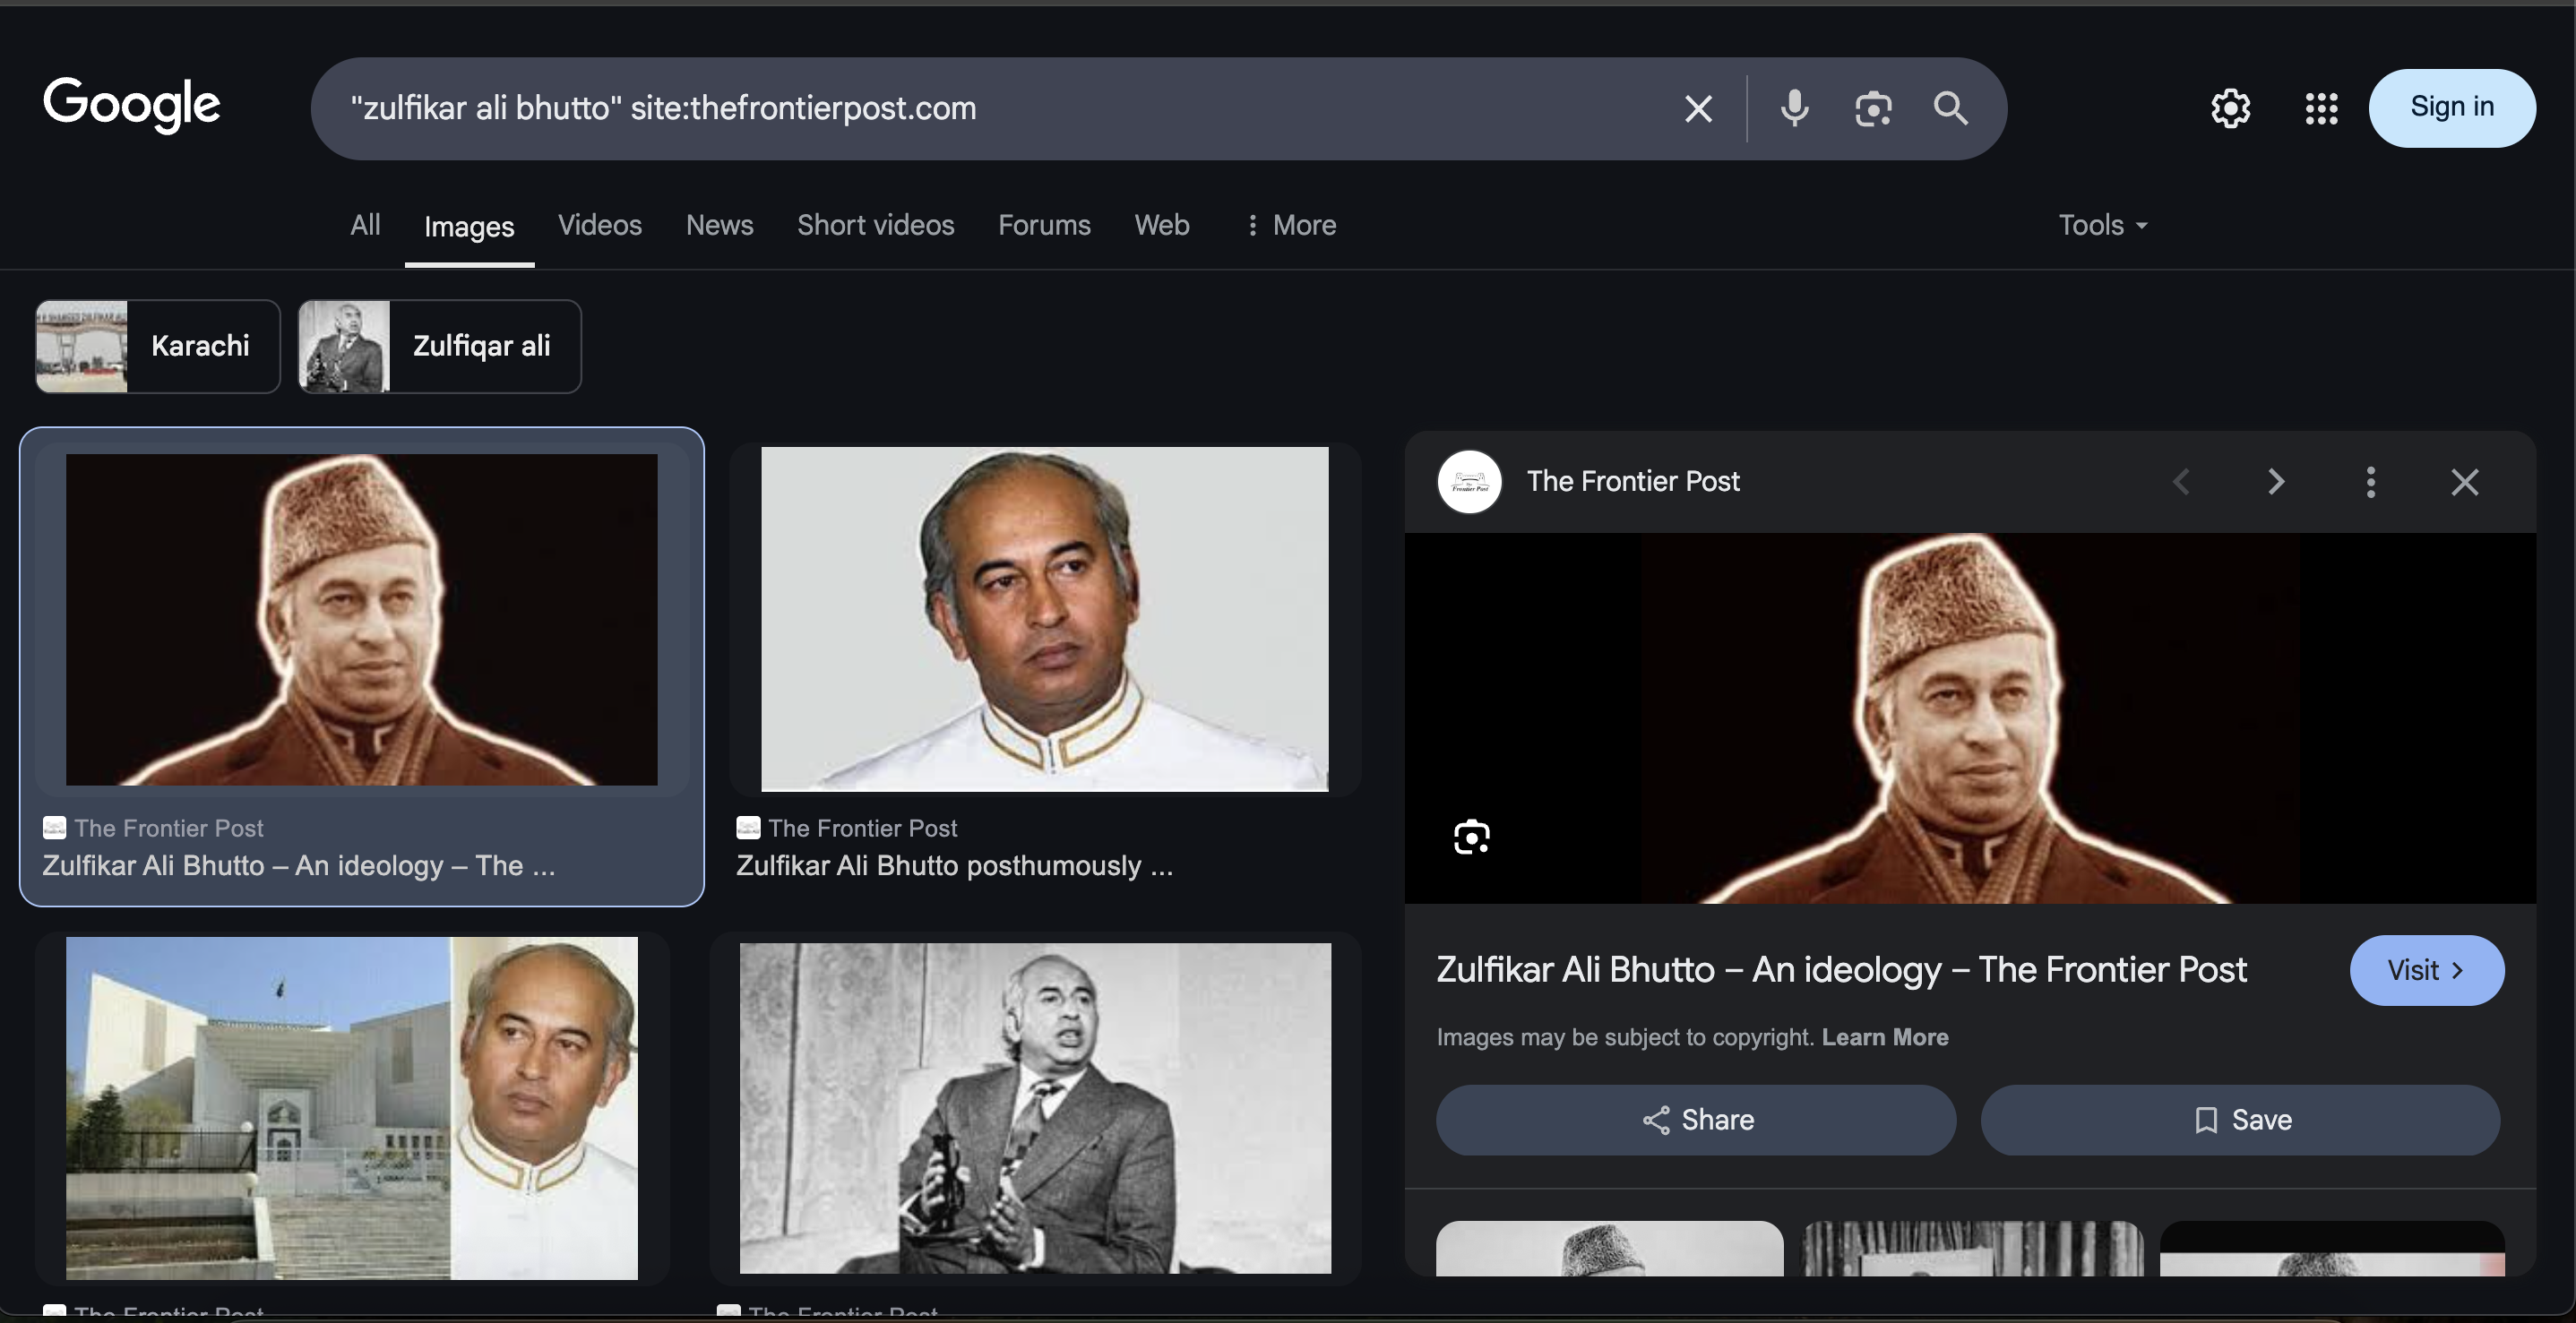Viewport: 2576px width, 1323px height.
Task: Click the Google logo
Action: 132,105
